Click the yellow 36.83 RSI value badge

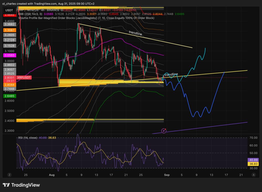[253, 164]
